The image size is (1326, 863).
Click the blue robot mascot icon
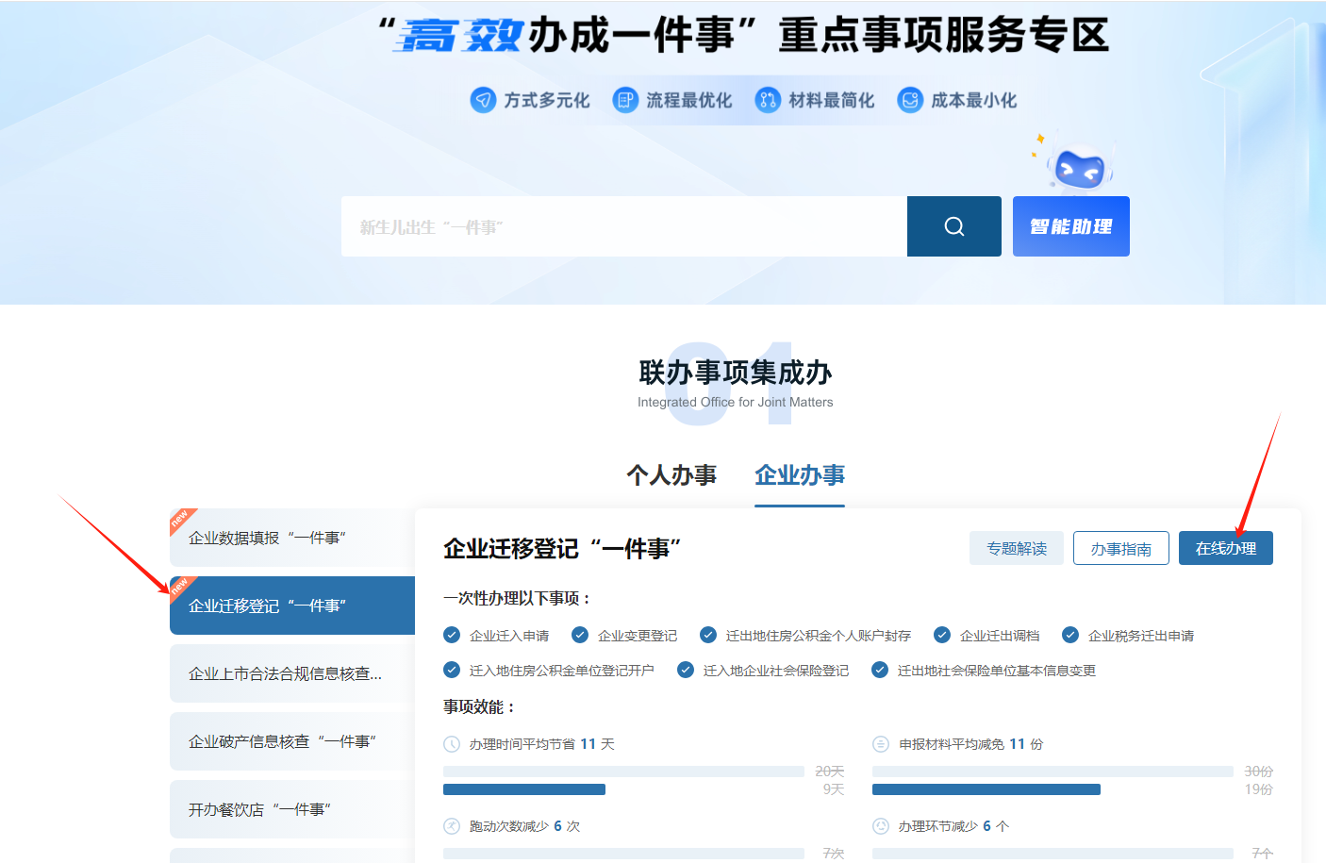[x=1080, y=169]
